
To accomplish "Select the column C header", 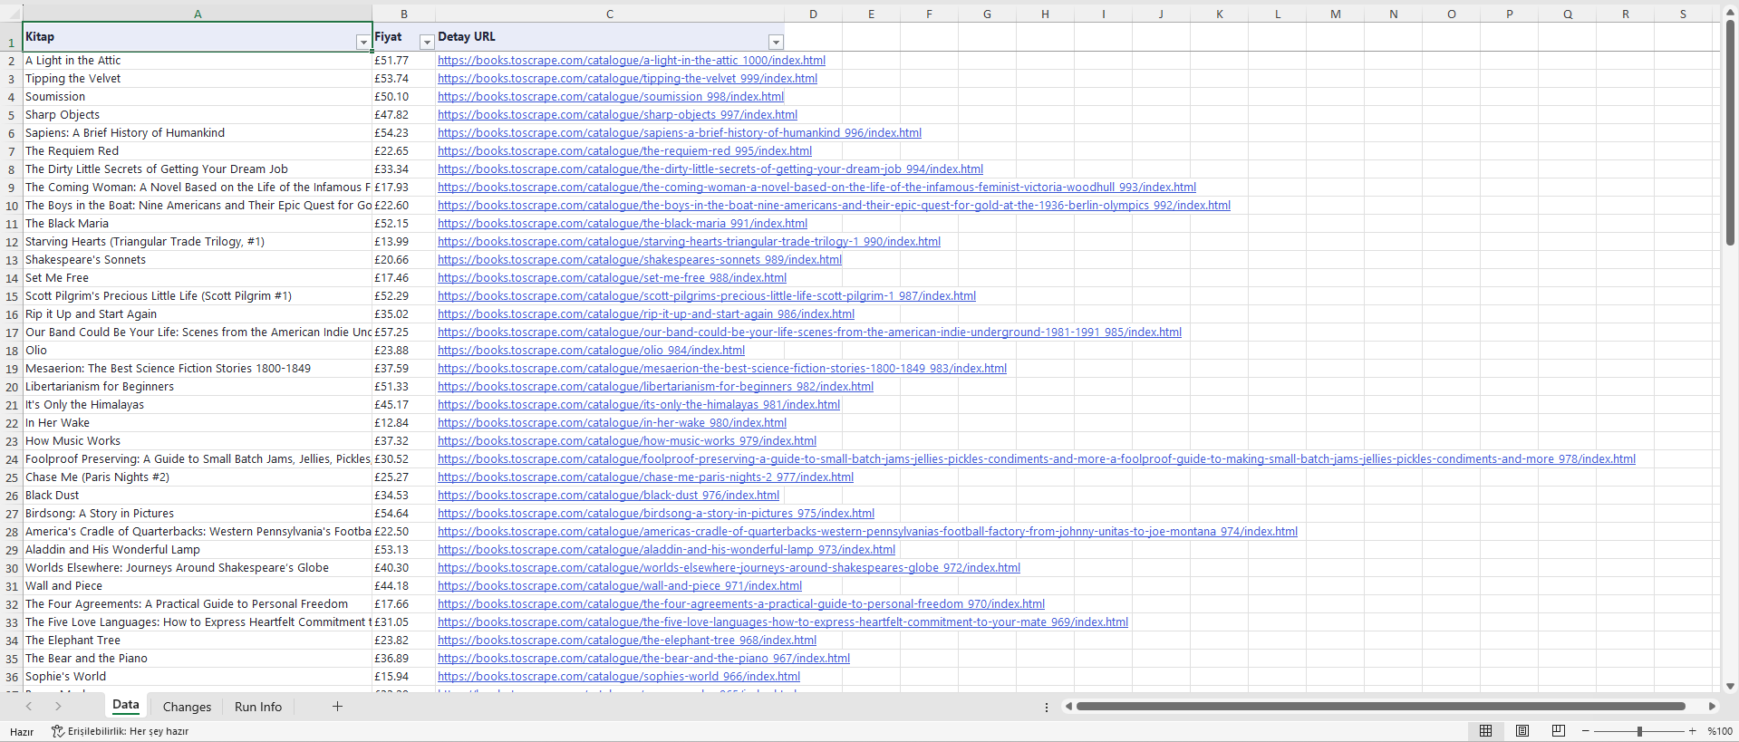I will coord(610,14).
